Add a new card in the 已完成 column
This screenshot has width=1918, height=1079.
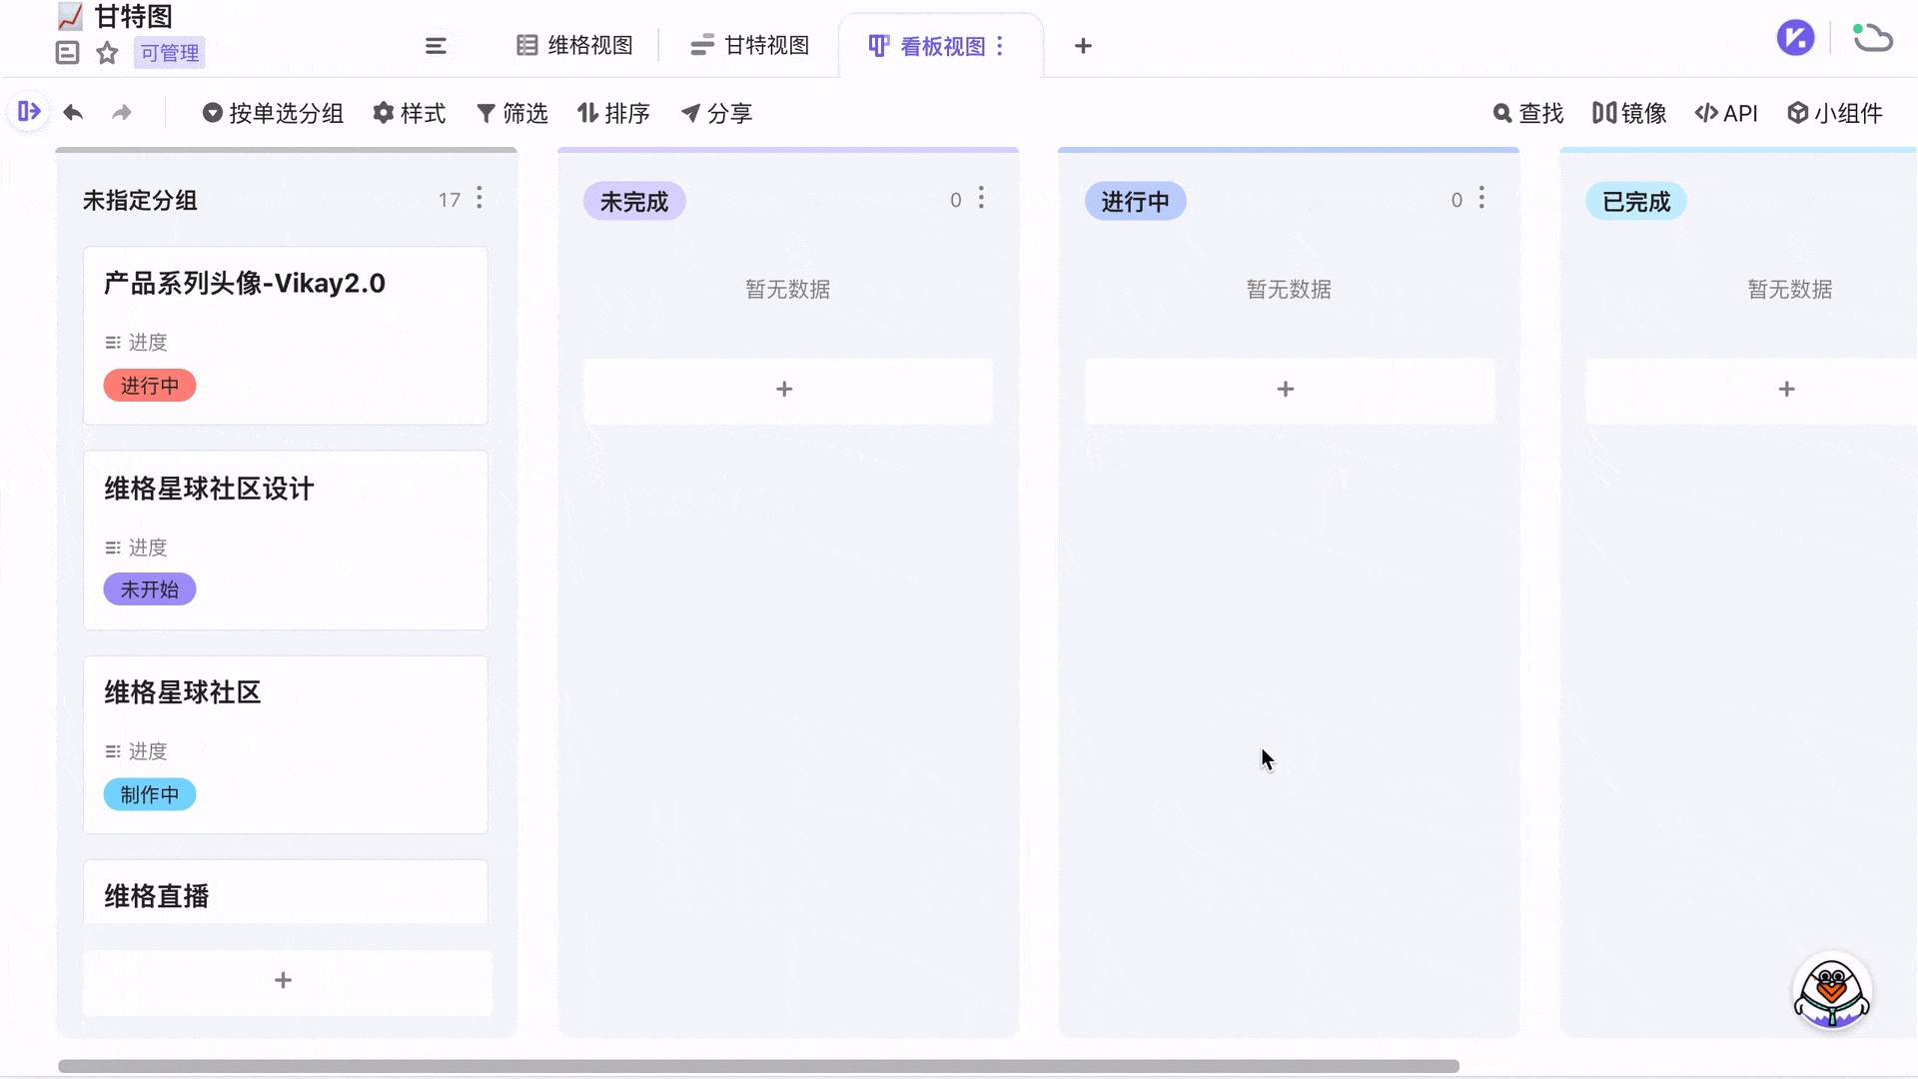(1788, 389)
